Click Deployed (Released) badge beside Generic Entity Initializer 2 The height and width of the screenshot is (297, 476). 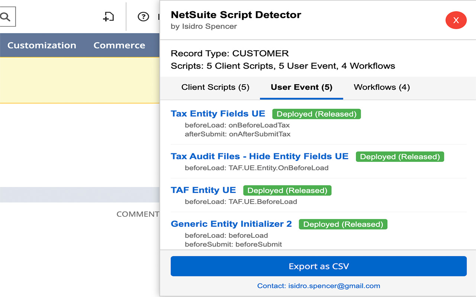343,224
